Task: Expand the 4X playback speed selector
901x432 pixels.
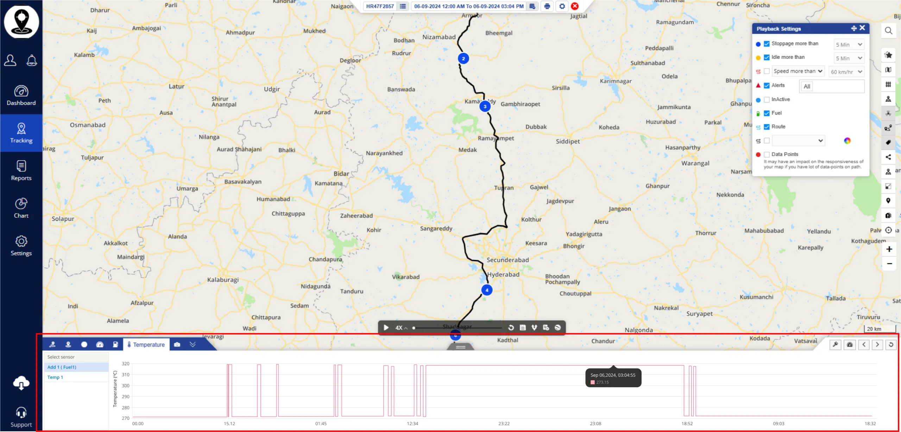Action: 401,327
